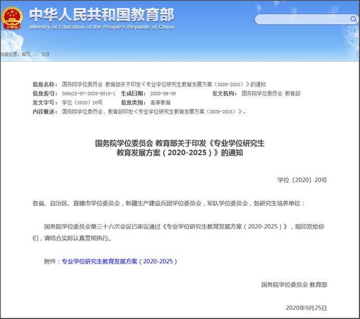This screenshot has height=319, width=360.
Task: Select the 信息名称 label
Action: (45, 84)
